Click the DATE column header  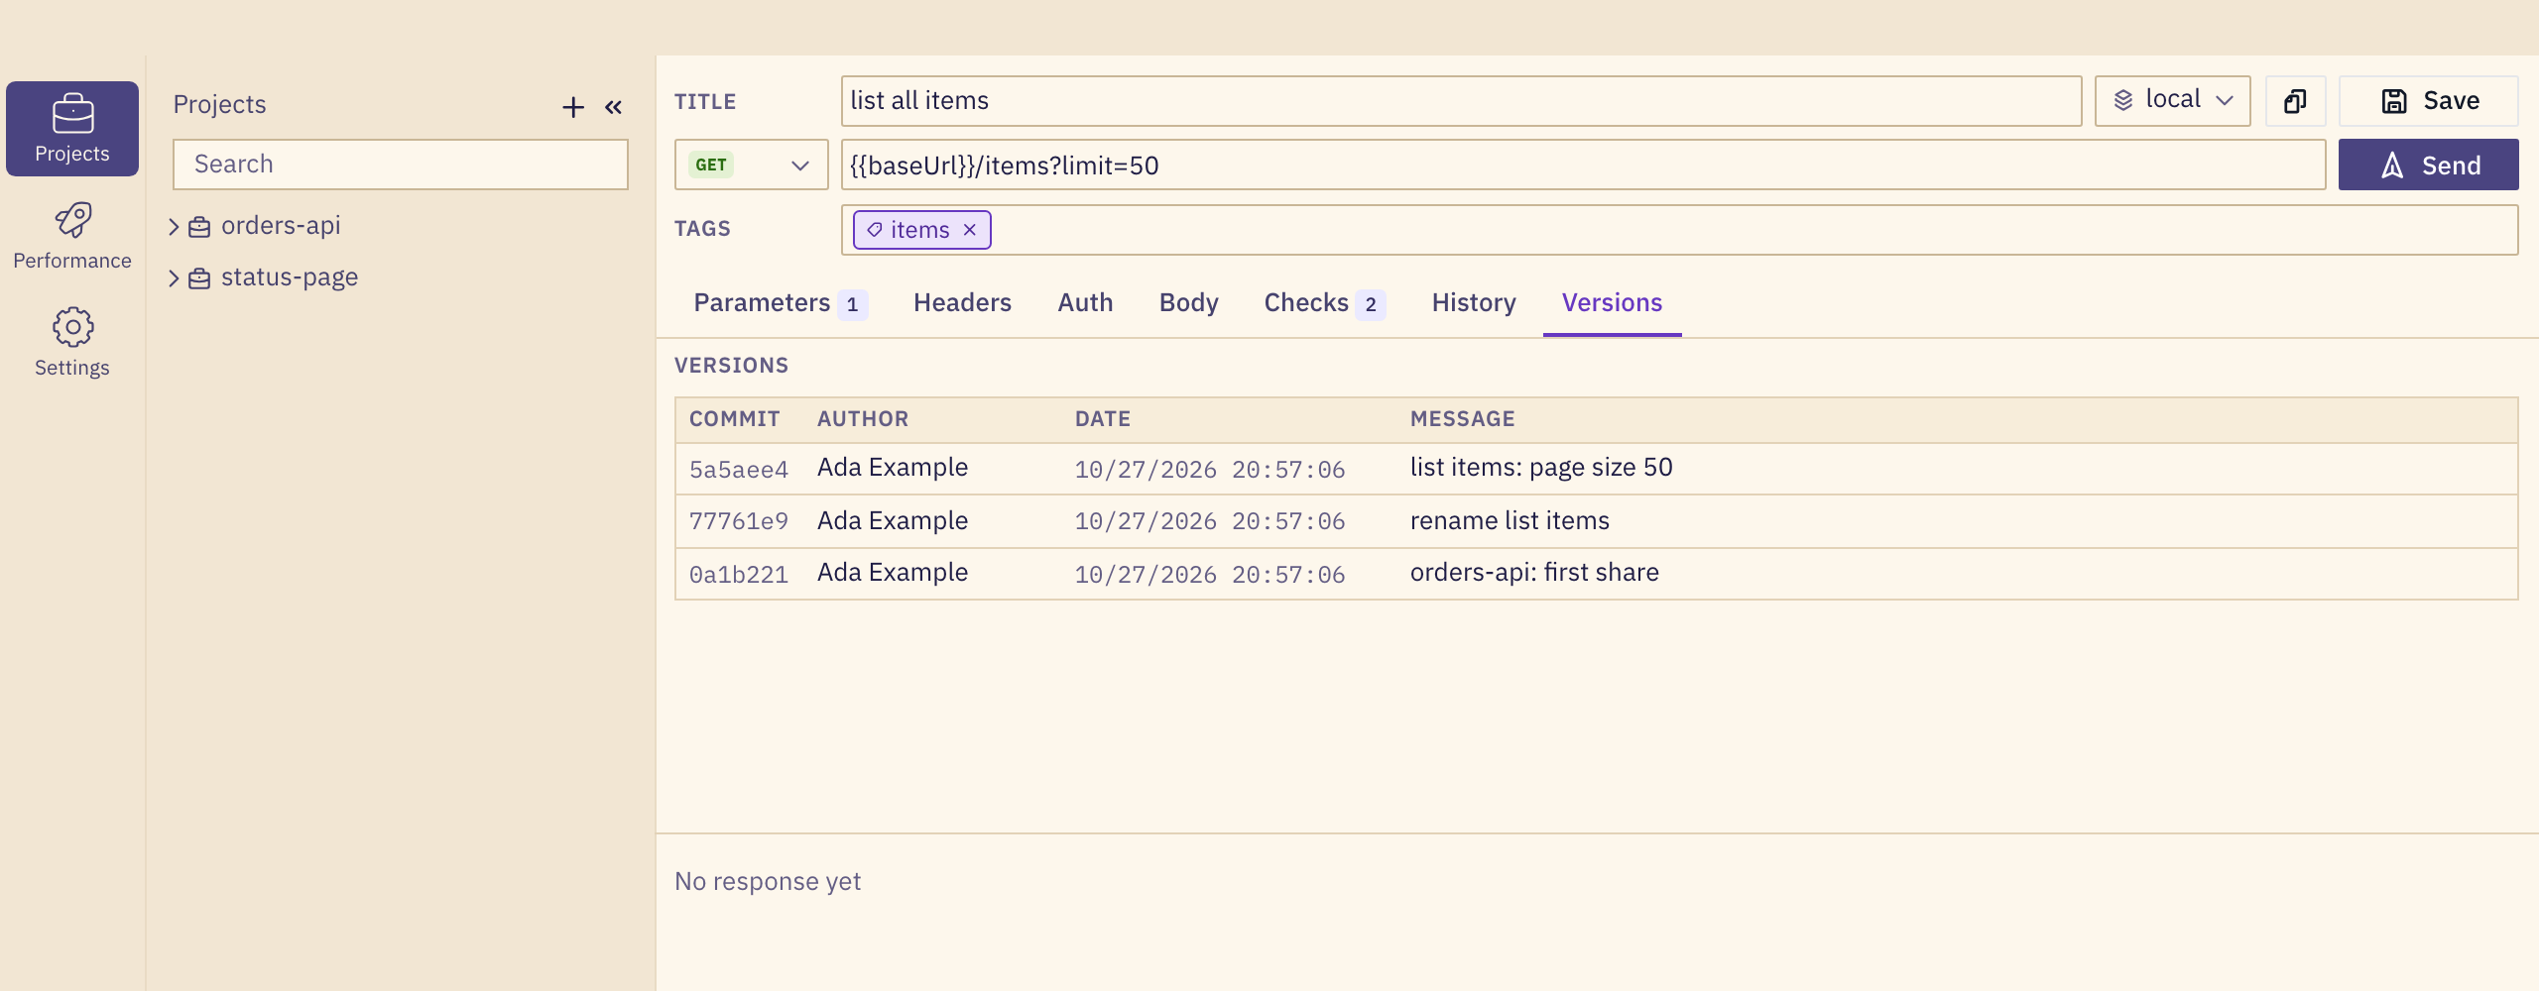tap(1103, 419)
